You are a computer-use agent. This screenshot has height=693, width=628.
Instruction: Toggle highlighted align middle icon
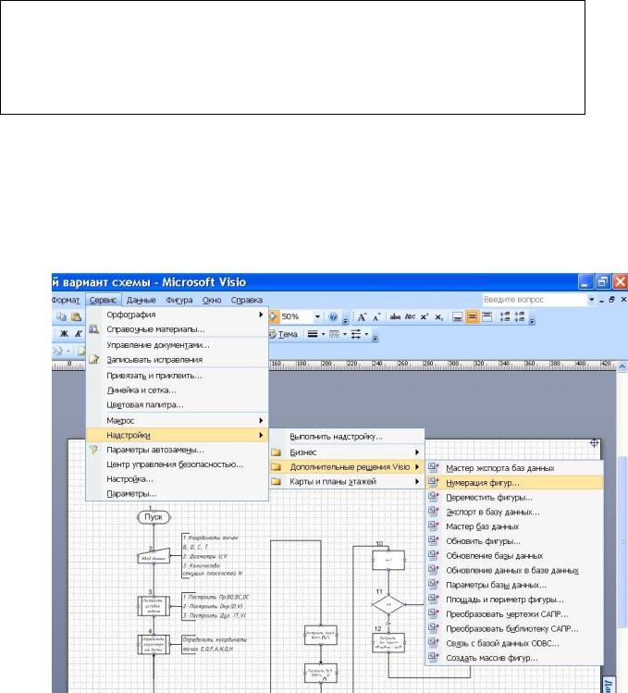[472, 316]
